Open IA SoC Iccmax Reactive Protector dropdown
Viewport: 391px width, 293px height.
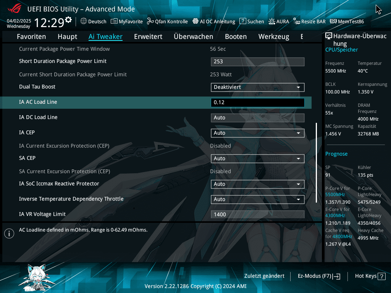[x=258, y=184]
